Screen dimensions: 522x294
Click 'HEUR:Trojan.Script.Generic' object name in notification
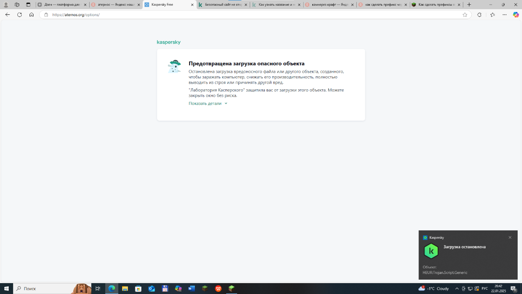[445, 273]
